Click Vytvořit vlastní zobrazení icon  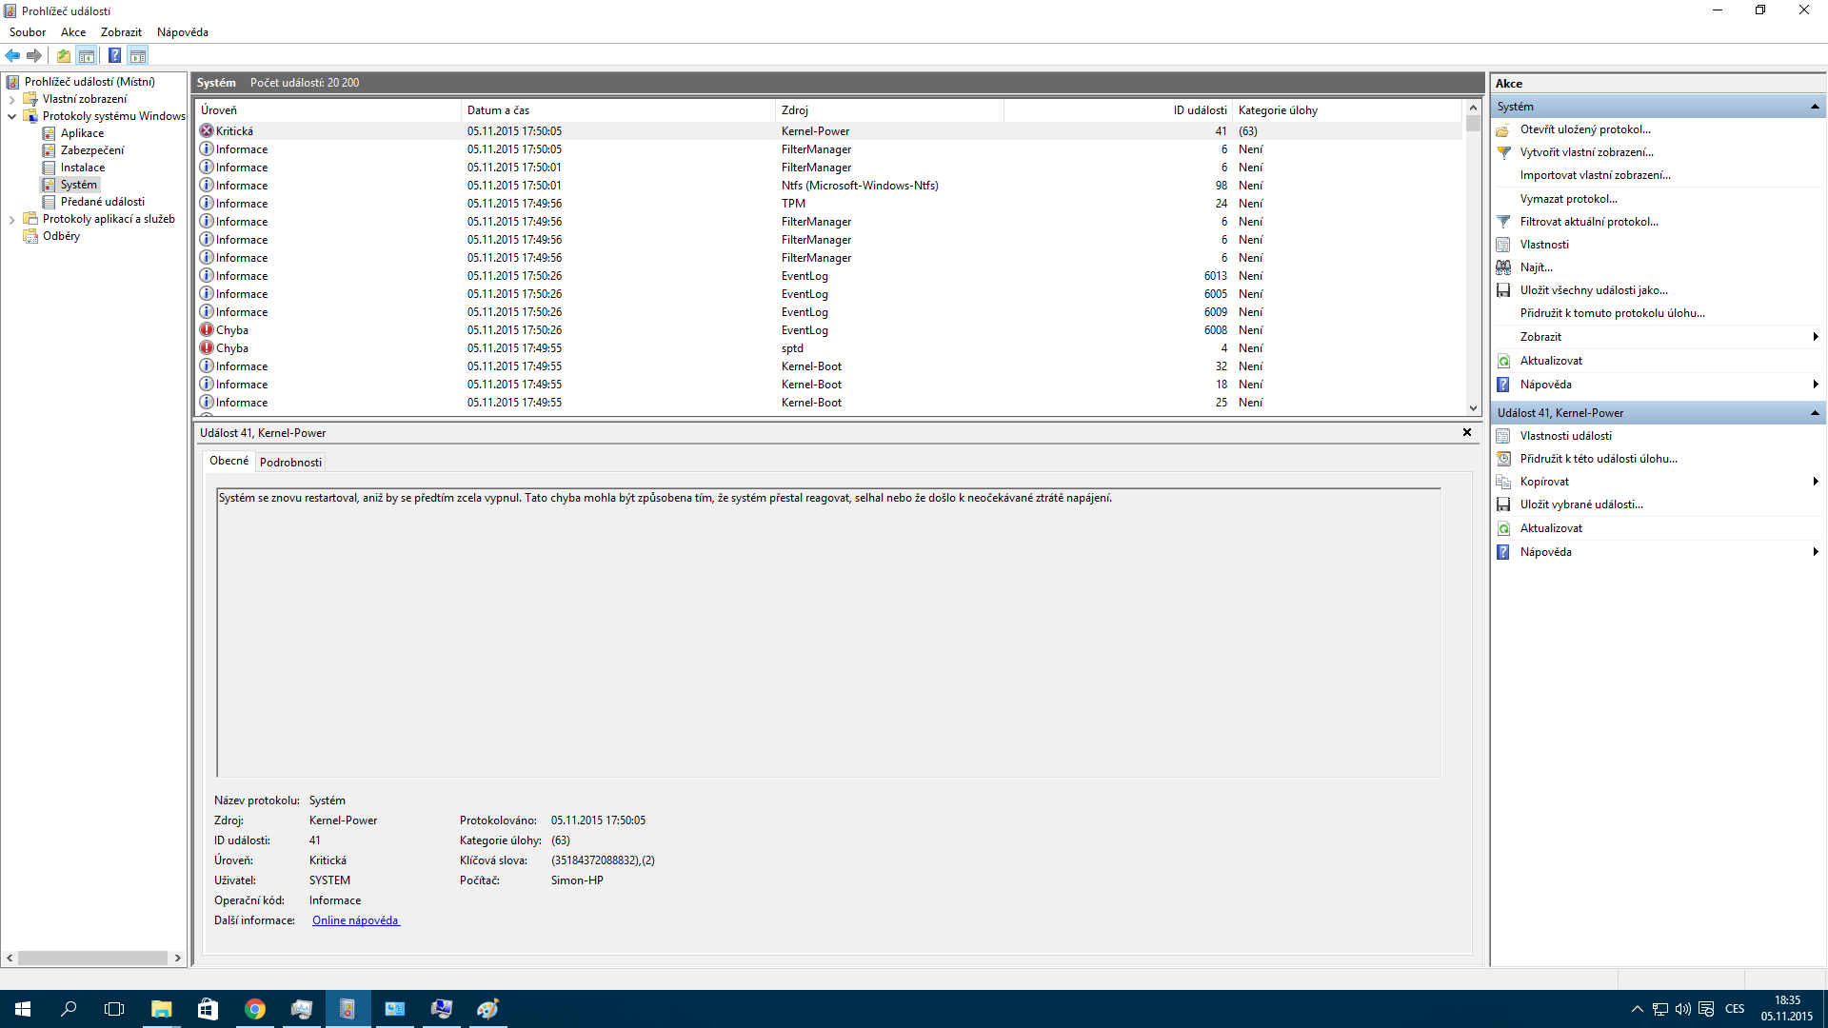pos(1503,152)
